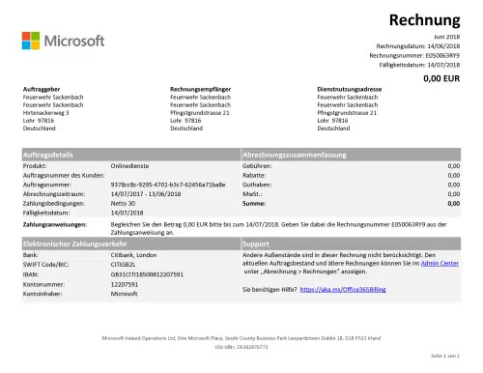Click the IBAN GB31CITI18500812207591 value
This screenshot has height=373, width=483.
point(147,274)
